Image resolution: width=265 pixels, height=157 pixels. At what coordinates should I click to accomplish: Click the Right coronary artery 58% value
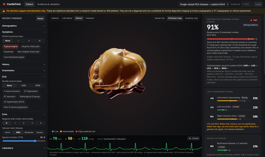255,116
